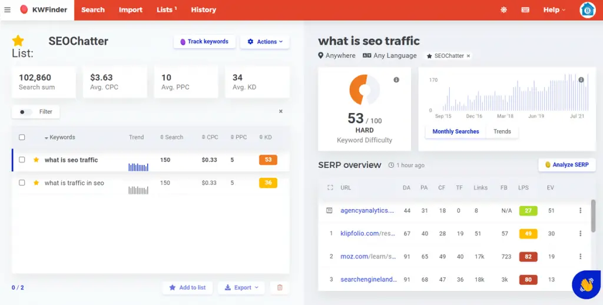Open the Export dropdown

click(241, 287)
